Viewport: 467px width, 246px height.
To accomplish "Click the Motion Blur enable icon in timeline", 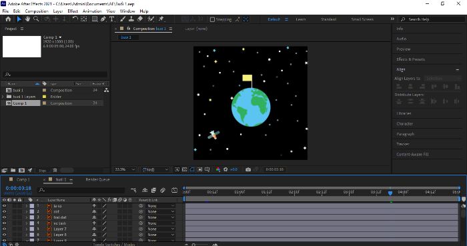I will pos(163,190).
